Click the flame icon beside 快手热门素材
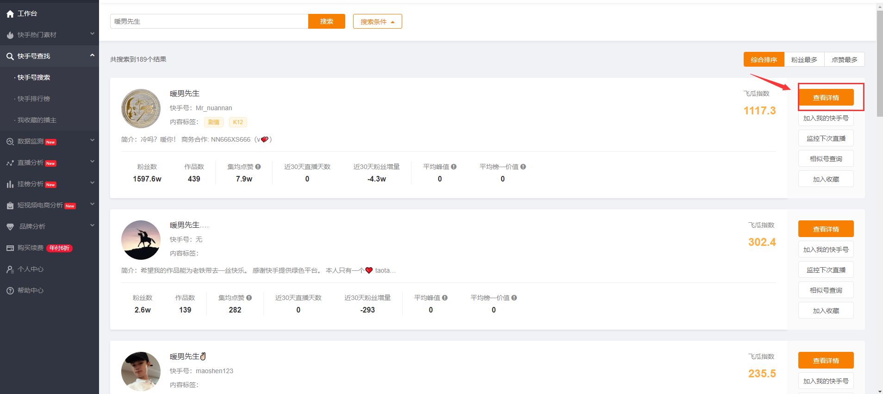Image resolution: width=883 pixels, height=394 pixels. point(10,35)
